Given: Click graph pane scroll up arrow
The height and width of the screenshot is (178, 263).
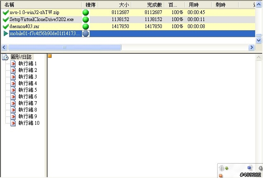Looking at the screenshot, I should (258, 57).
